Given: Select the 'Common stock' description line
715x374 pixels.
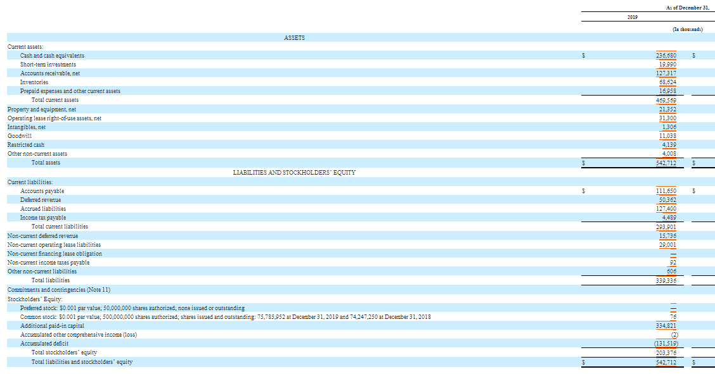Looking at the screenshot, I should point(225,317).
